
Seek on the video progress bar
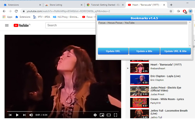(x=63, y=111)
